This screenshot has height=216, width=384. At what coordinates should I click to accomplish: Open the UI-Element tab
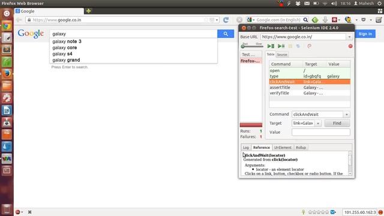click(x=283, y=148)
